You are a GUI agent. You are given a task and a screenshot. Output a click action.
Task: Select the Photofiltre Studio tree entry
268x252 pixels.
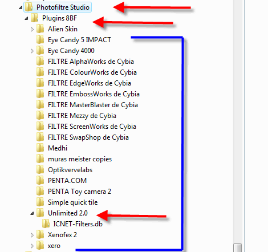pyautogui.click(x=63, y=7)
